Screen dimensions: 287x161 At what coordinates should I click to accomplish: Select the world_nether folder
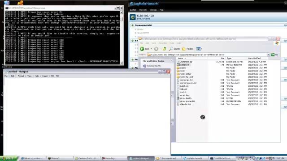pyautogui.click(x=184, y=74)
